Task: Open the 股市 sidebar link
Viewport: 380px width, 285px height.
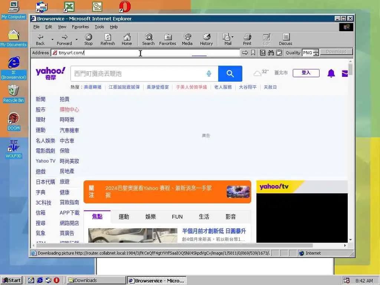Action: point(40,109)
